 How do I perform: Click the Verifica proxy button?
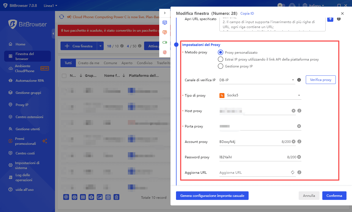(x=321, y=80)
